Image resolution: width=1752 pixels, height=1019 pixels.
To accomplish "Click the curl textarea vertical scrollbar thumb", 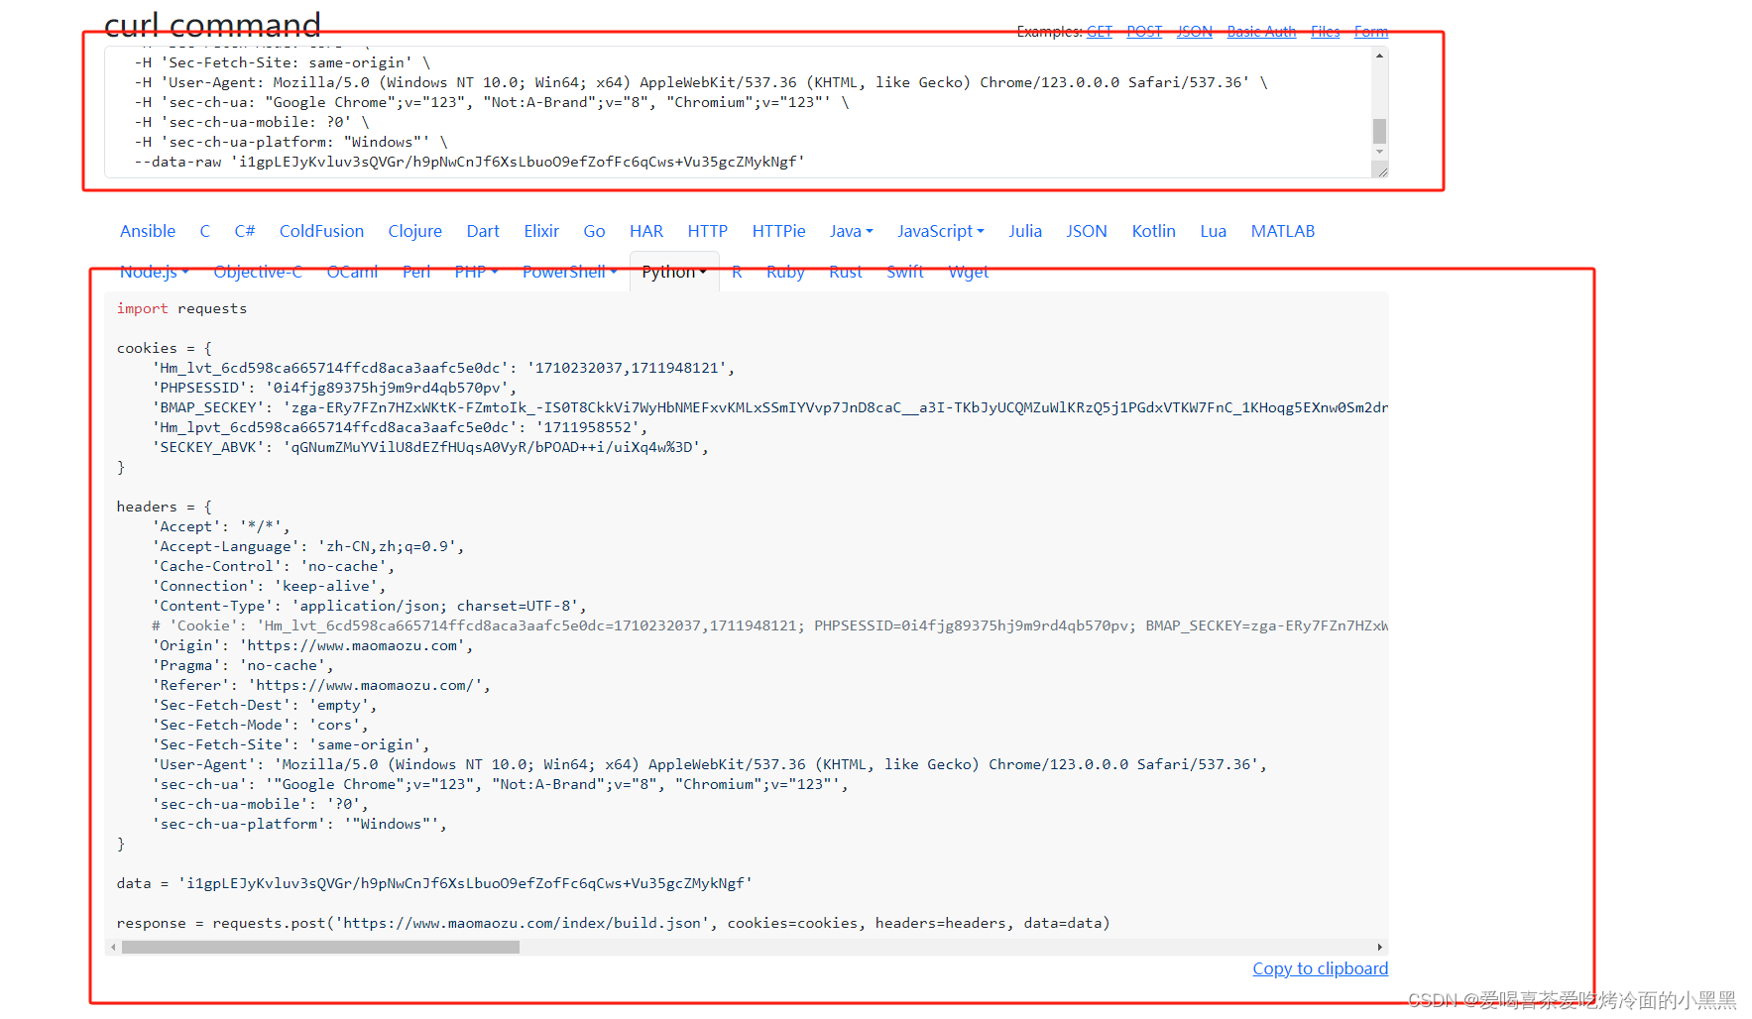I will (1379, 131).
